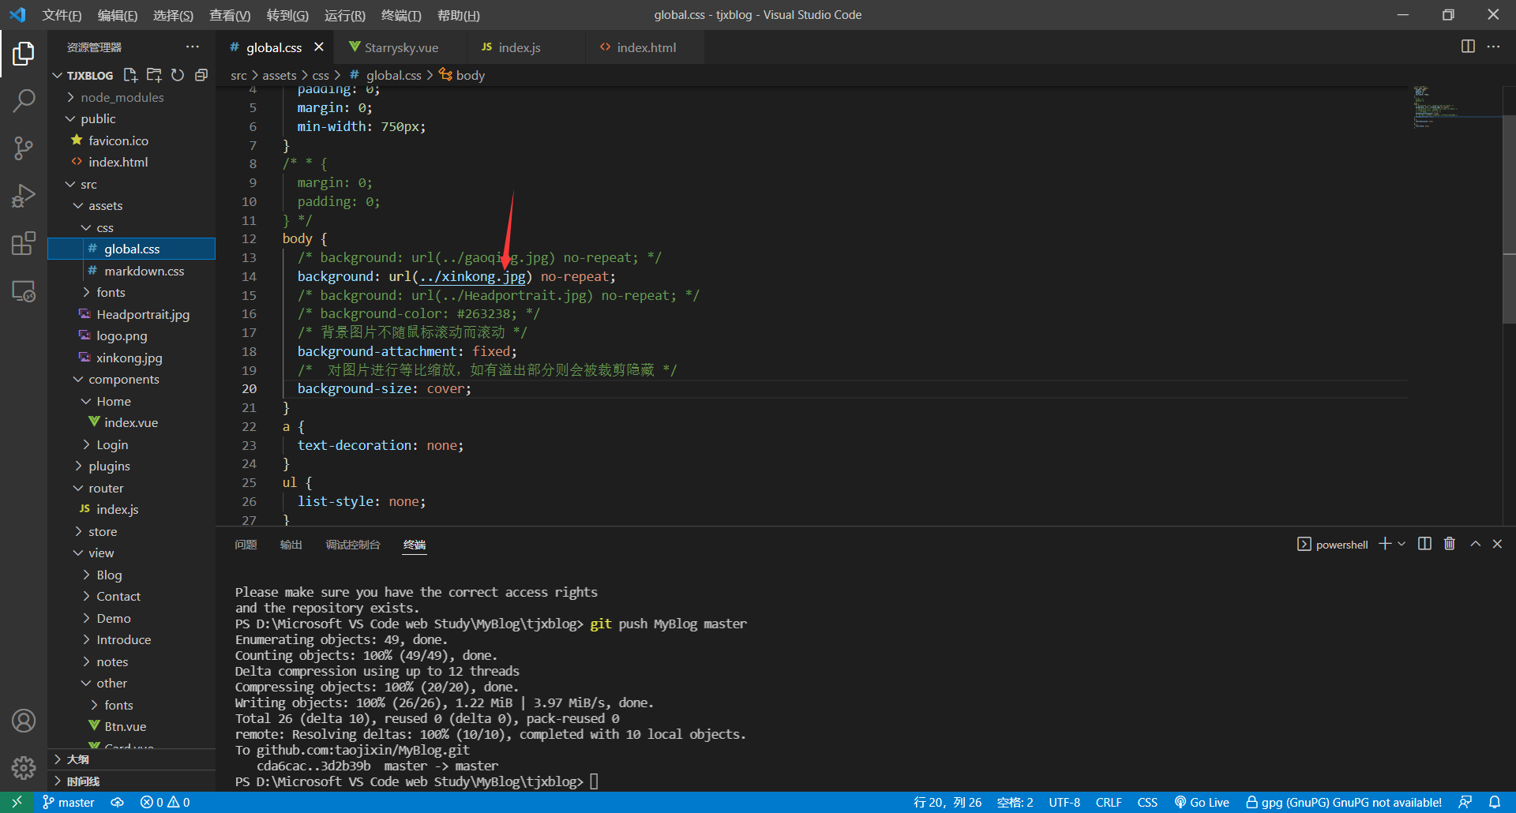Show 输出 output panel tab
1516x813 pixels.
tap(291, 545)
